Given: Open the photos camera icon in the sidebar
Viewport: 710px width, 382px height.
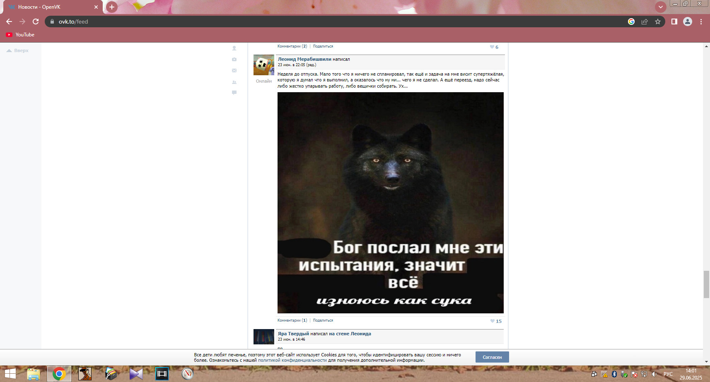Looking at the screenshot, I should (x=234, y=60).
